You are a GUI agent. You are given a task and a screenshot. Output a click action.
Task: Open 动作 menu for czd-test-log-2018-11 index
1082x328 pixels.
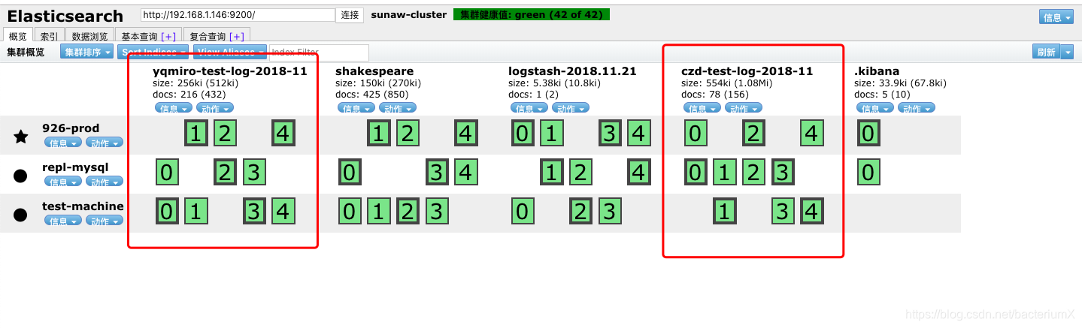click(x=744, y=108)
